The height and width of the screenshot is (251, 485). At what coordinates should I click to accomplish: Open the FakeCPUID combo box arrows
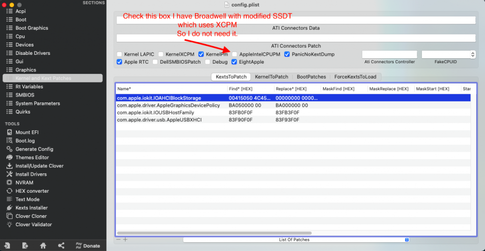pyautogui.click(x=472, y=54)
